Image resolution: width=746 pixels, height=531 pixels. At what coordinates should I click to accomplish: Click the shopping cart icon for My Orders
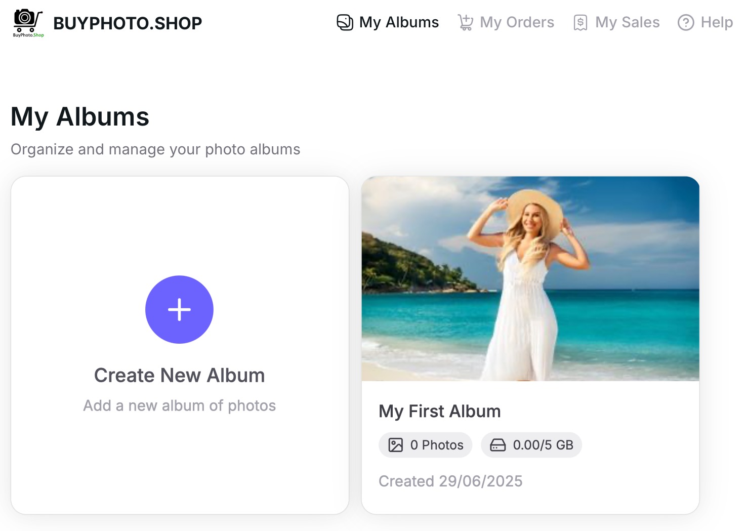465,22
